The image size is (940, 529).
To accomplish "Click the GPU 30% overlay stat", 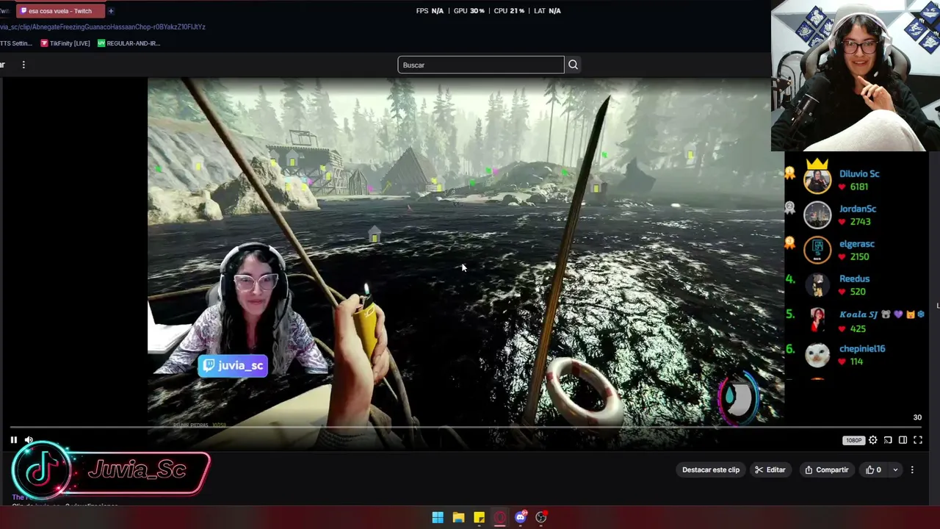I will (x=469, y=11).
